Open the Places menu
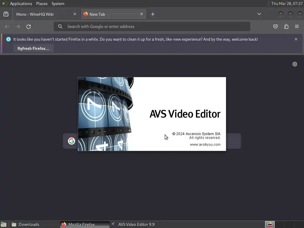The image size is (304, 228). 42,4
